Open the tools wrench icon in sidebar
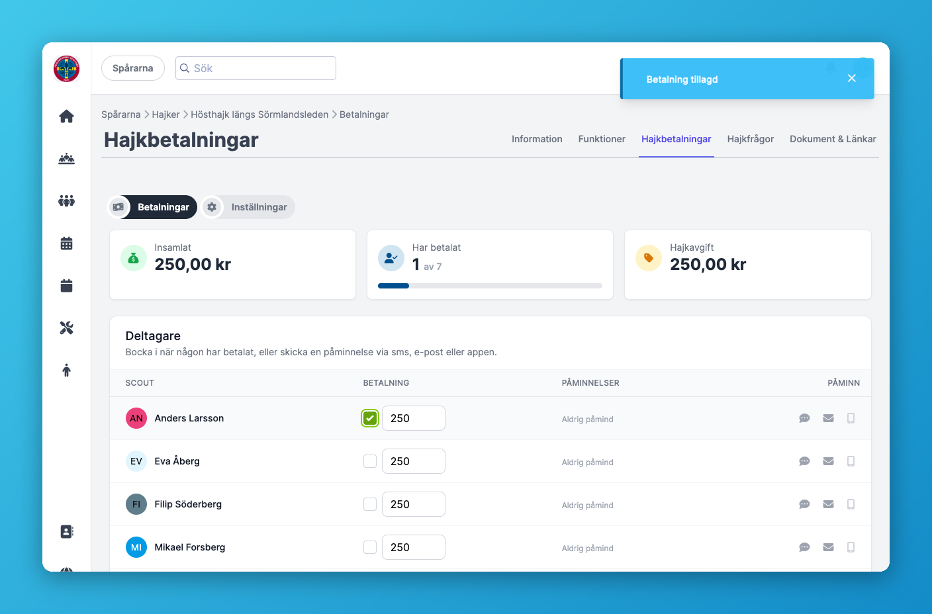 tap(66, 328)
